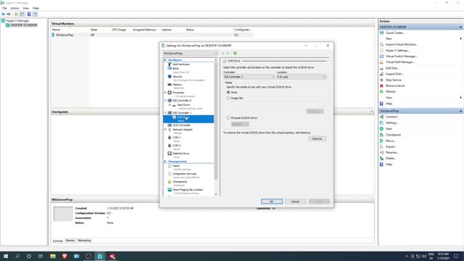Viewport: 464px width, 261px height.
Task: Open File Explorer from taskbar
Action: (53, 256)
